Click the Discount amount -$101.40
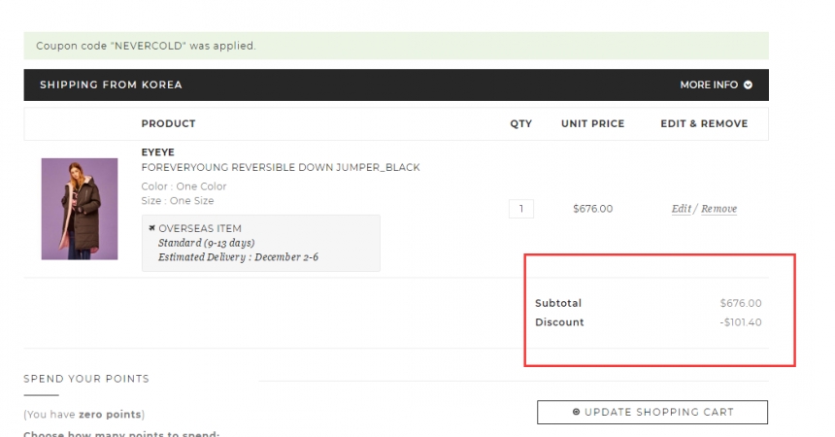835x437 pixels. point(741,322)
